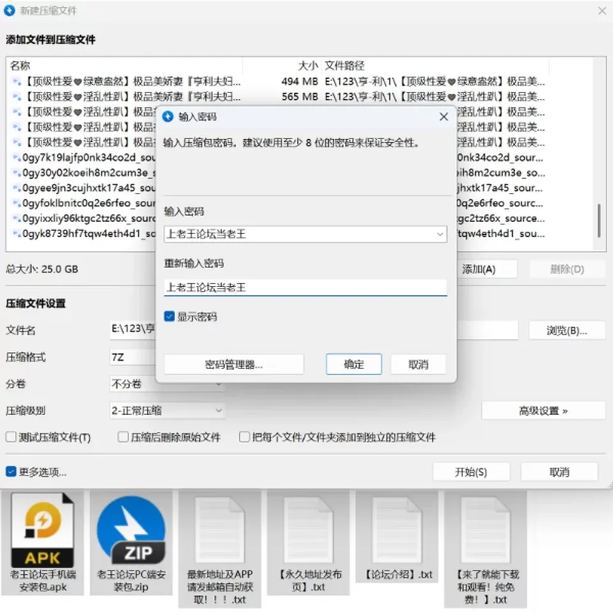Screen dimensions: 613x614
Task: Click the file icon beside 0gyk8739hf7tqw4eth4d1 row
Action: (17, 234)
